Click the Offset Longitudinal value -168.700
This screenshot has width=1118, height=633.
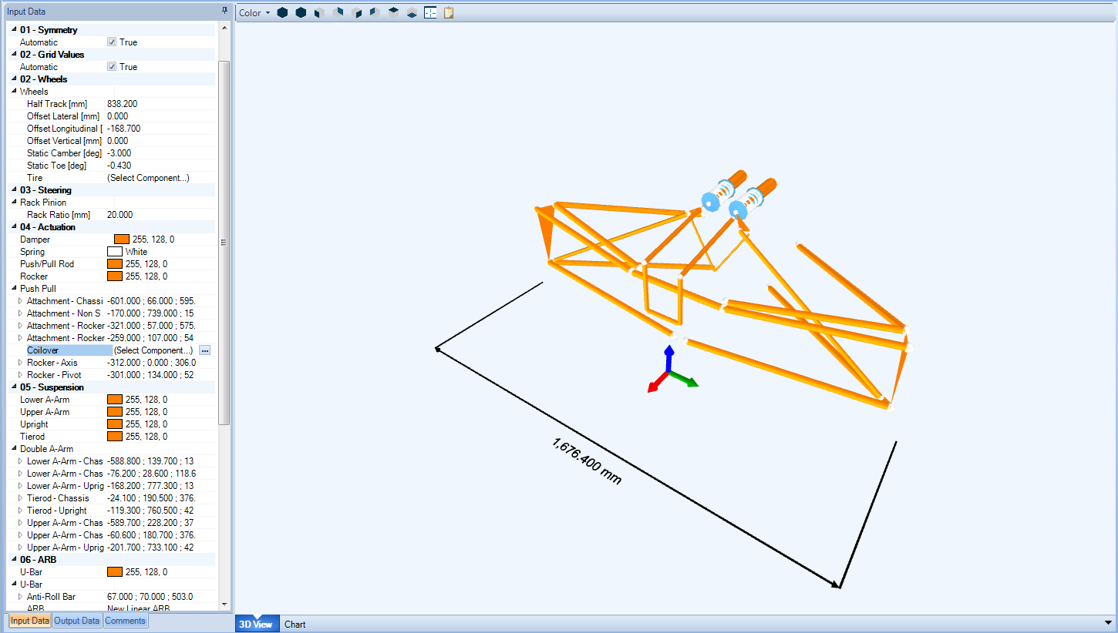(124, 129)
